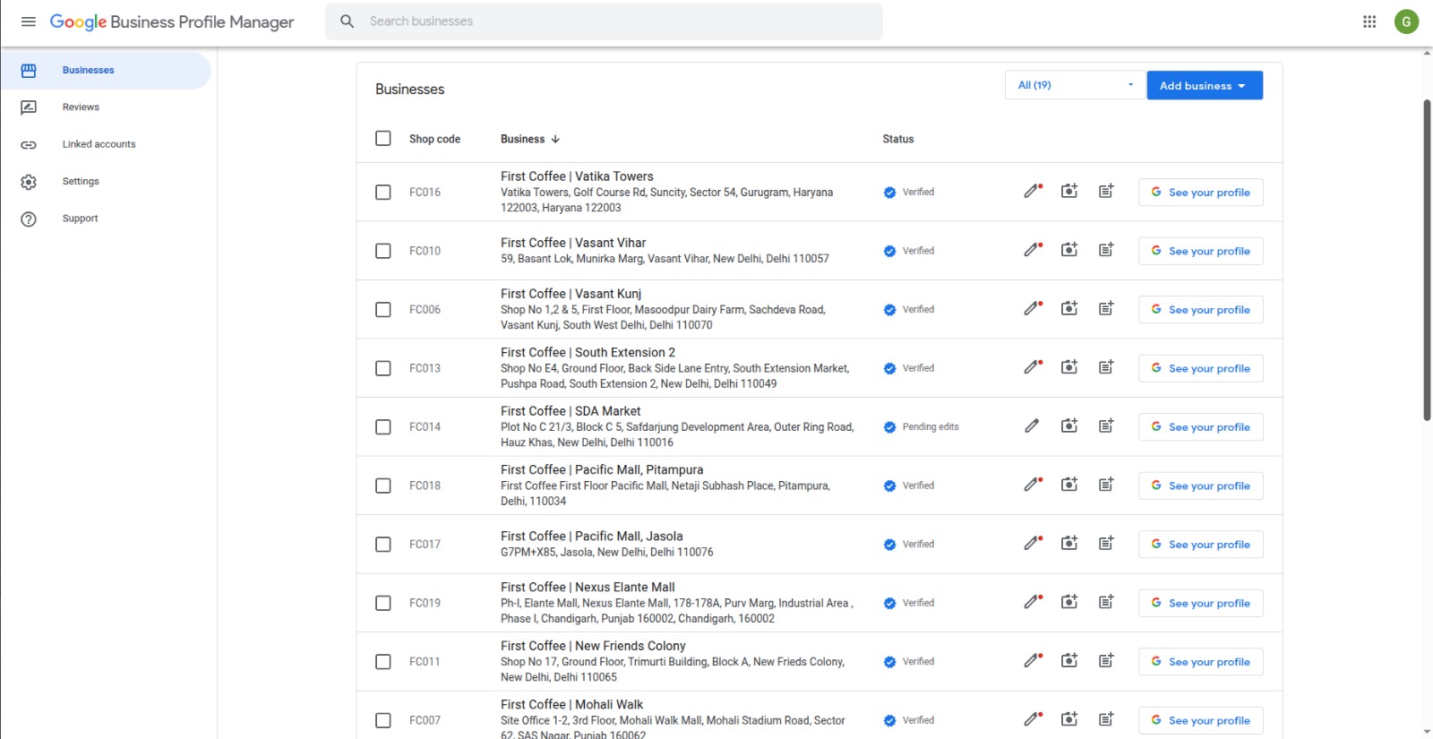Click See your profile for New Friends Colony
Screen dimensions: 1433x739
[x=1200, y=662]
